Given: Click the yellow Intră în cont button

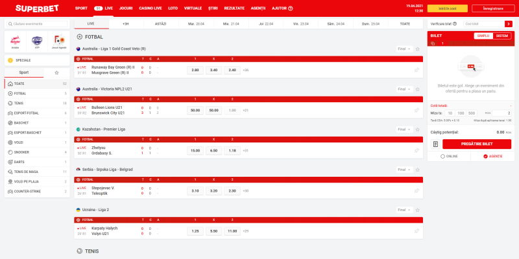Looking at the screenshot, I should click(x=447, y=8).
